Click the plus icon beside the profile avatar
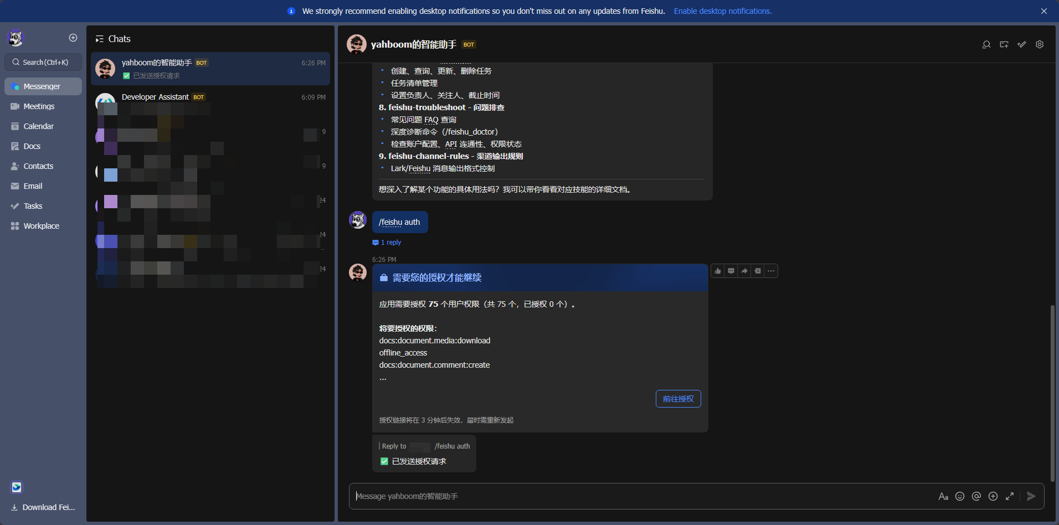 73,38
